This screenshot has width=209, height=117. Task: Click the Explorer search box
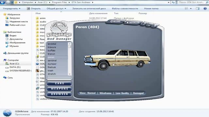(x=193, y=2)
